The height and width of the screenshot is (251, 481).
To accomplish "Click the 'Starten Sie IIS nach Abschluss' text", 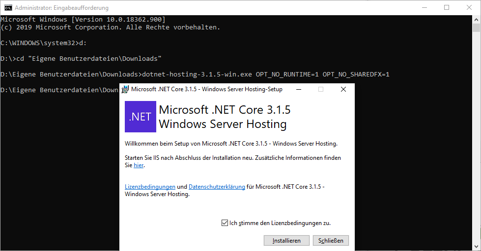I will tap(233, 162).
